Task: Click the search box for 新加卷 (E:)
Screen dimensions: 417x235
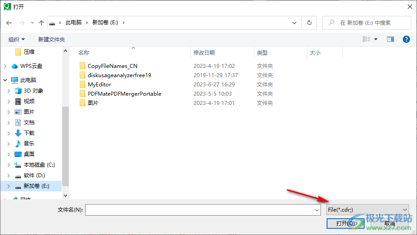Action: tap(367, 23)
